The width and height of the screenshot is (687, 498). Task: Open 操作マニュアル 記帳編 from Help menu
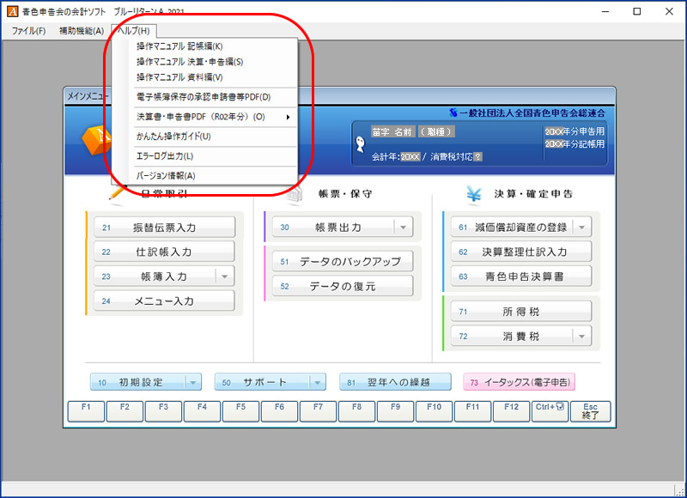coord(179,46)
